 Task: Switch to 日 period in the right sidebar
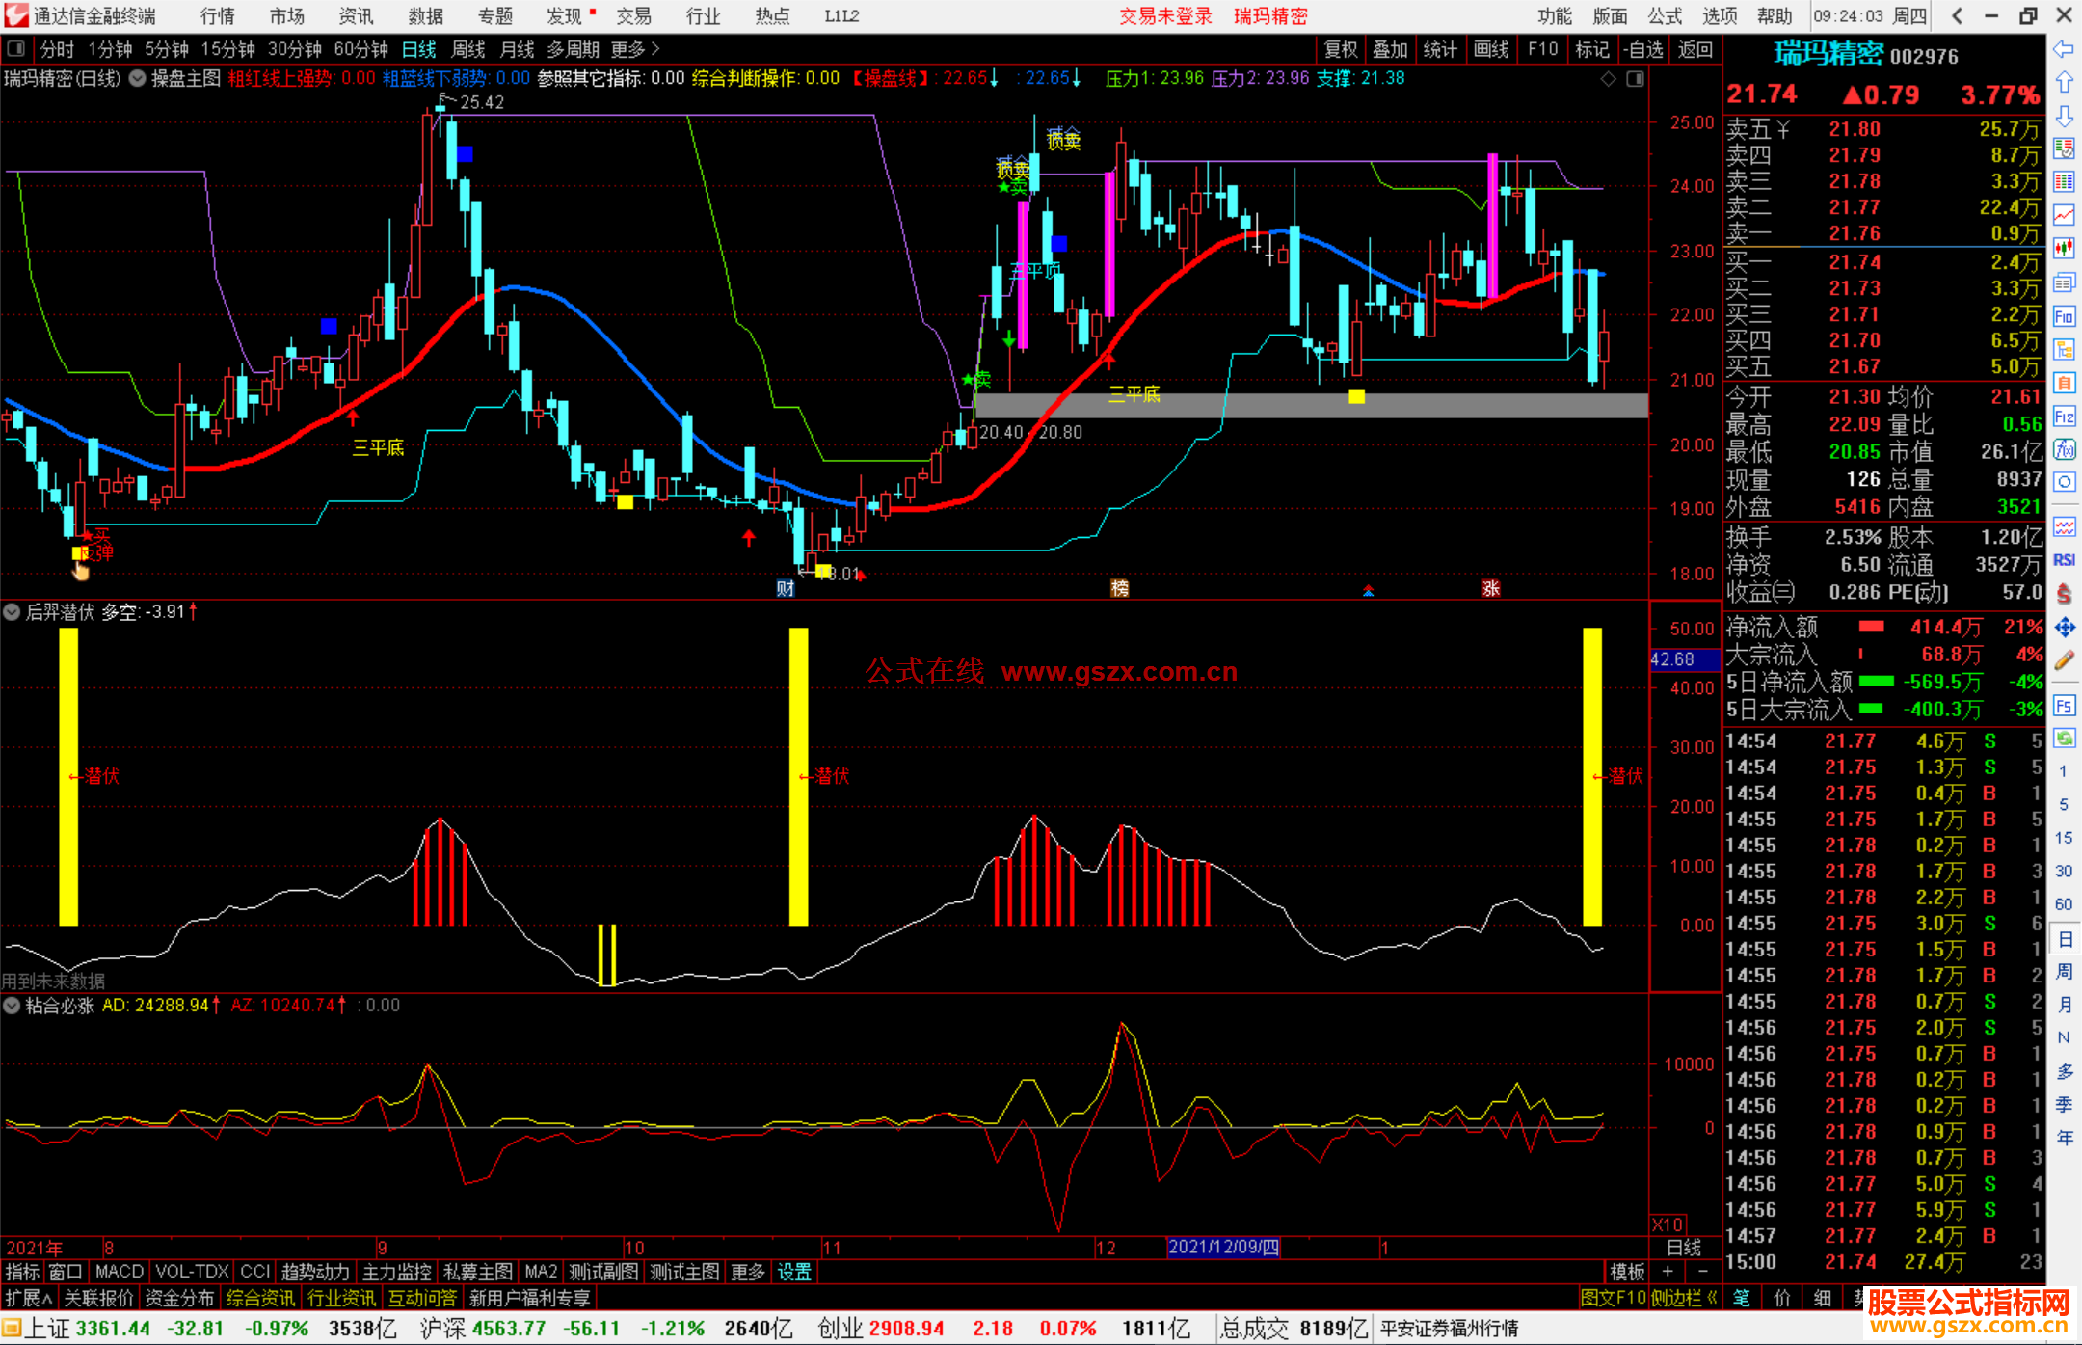point(2065,938)
